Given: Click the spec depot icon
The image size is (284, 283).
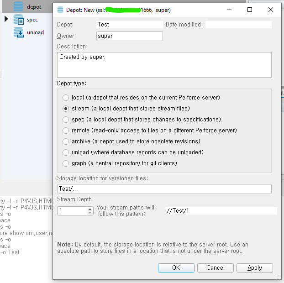Looking at the screenshot, I should (x=18, y=19).
